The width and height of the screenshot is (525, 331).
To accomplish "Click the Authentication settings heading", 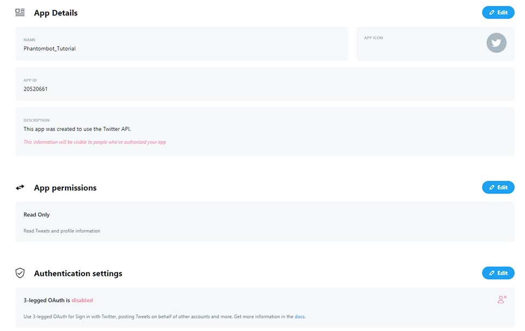I will click(78, 274).
